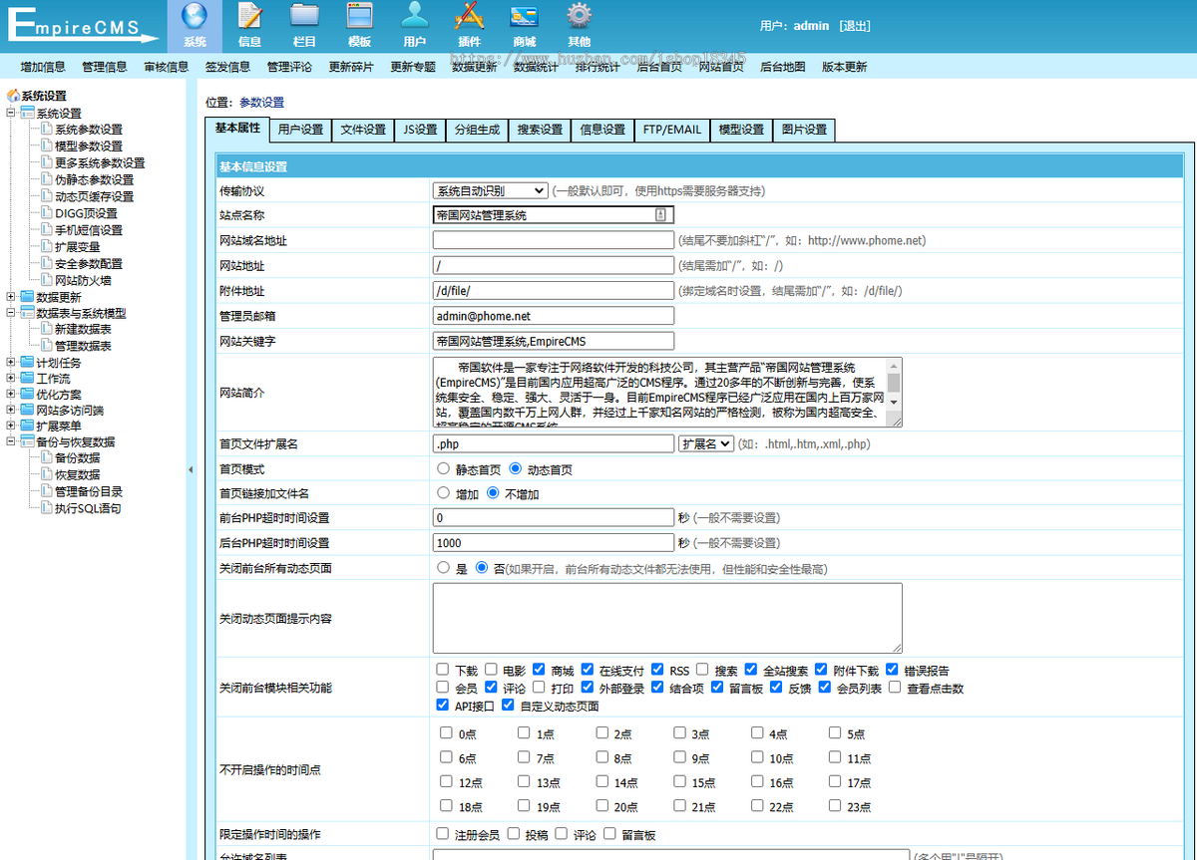This screenshot has width=1197, height=860.
Task: Open 管理备份目录 in the sidebar
Action: click(x=89, y=491)
